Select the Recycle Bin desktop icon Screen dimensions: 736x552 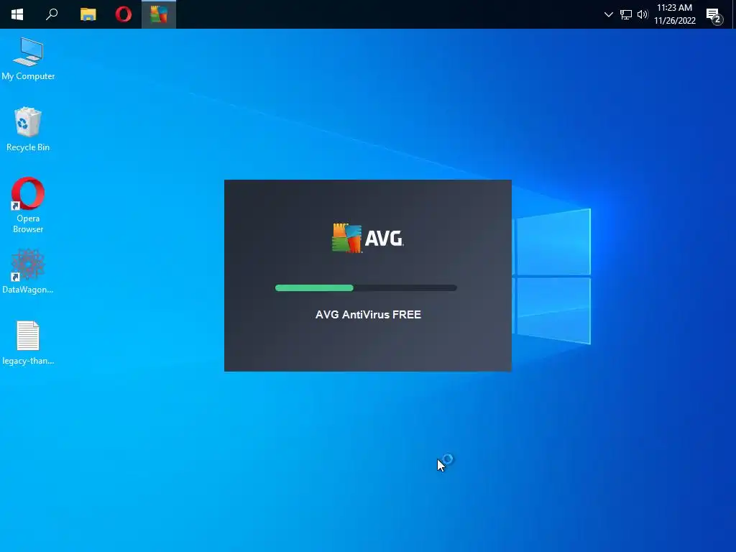[x=28, y=129]
